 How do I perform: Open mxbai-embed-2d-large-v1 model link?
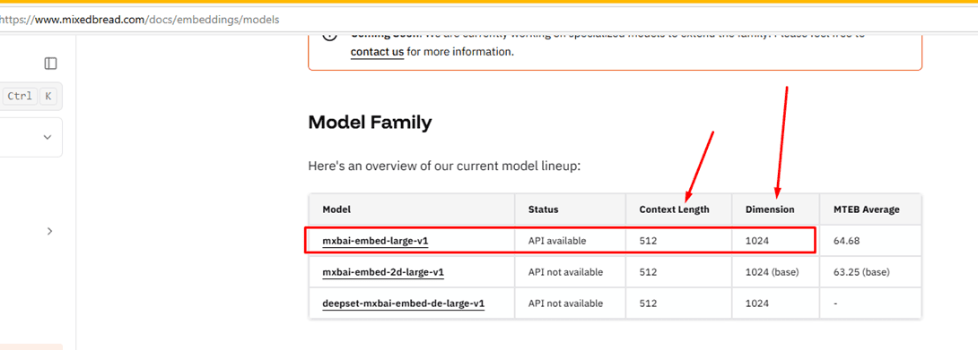coord(383,272)
